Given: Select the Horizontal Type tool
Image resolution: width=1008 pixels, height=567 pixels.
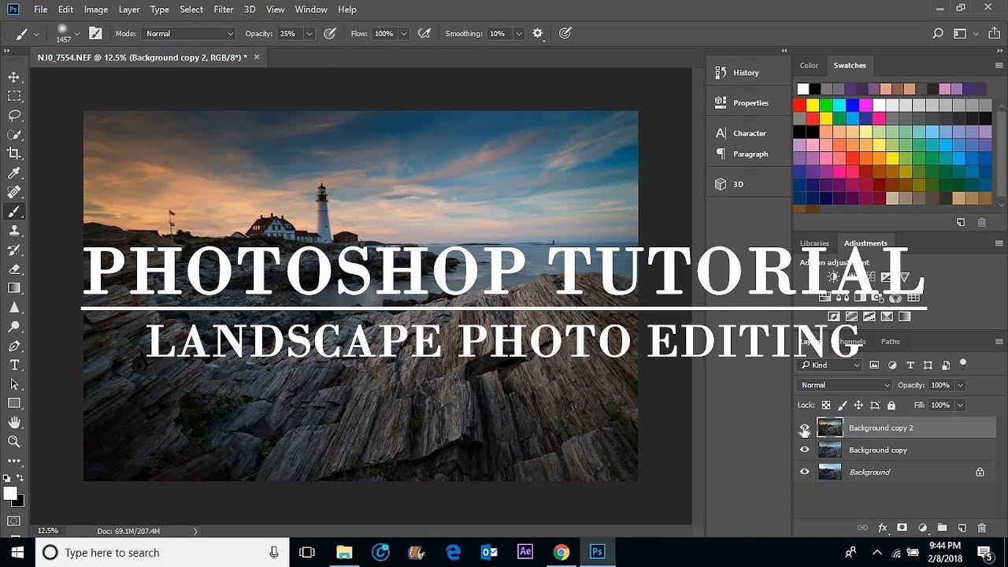Looking at the screenshot, I should (14, 365).
